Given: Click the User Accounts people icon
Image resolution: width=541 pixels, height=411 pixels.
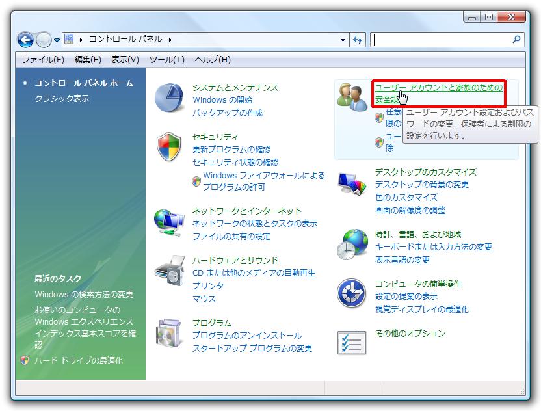Looking at the screenshot, I should [x=352, y=97].
